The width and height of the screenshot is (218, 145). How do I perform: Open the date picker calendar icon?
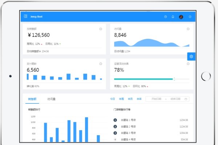pyautogui.click(x=186, y=99)
